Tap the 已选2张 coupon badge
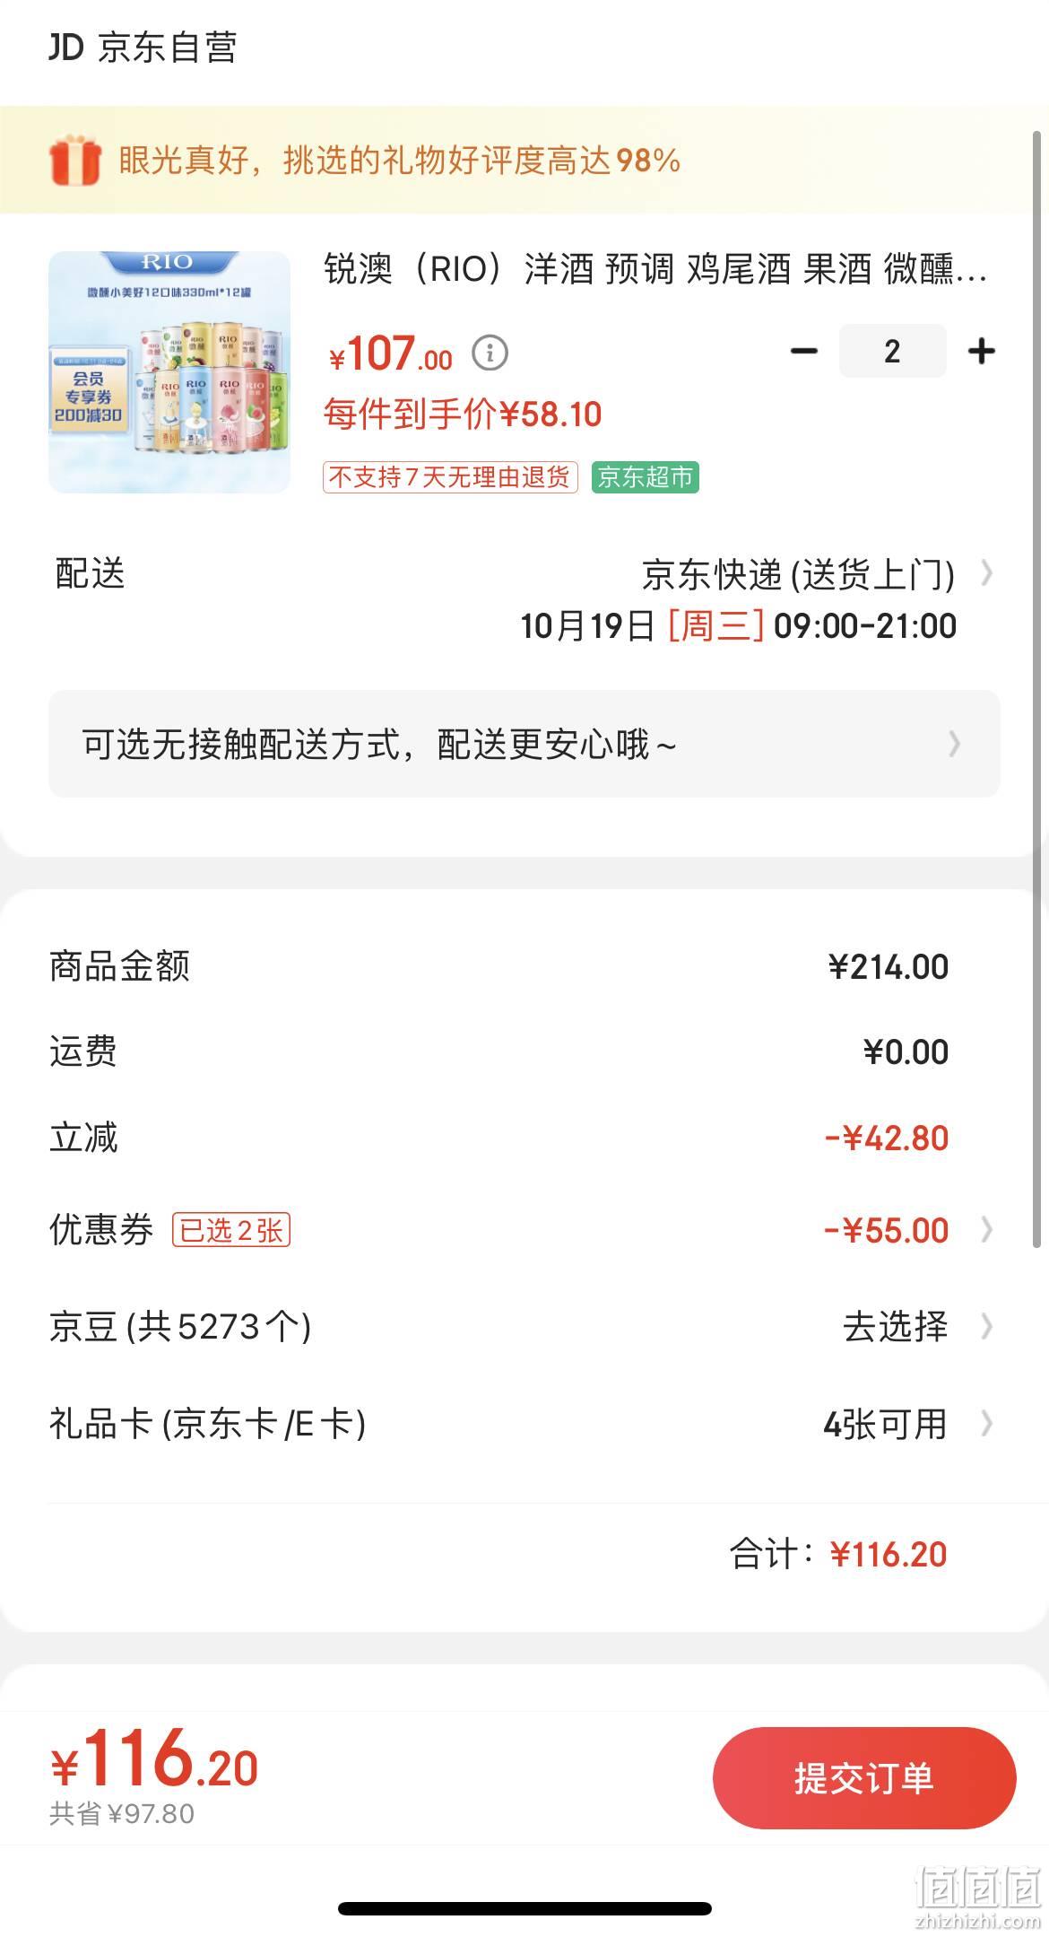Screen dimensions: 1049x1937 (231, 1229)
